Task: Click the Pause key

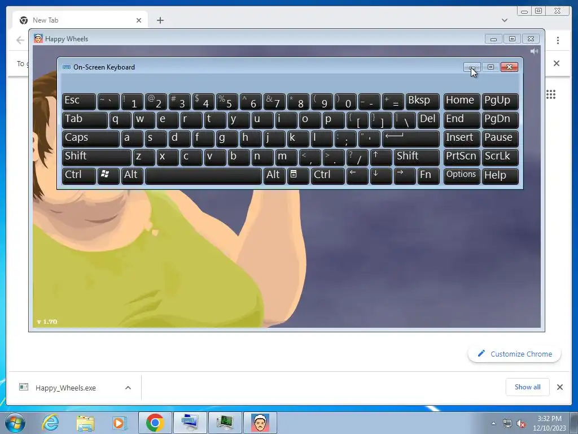Action: click(500, 139)
